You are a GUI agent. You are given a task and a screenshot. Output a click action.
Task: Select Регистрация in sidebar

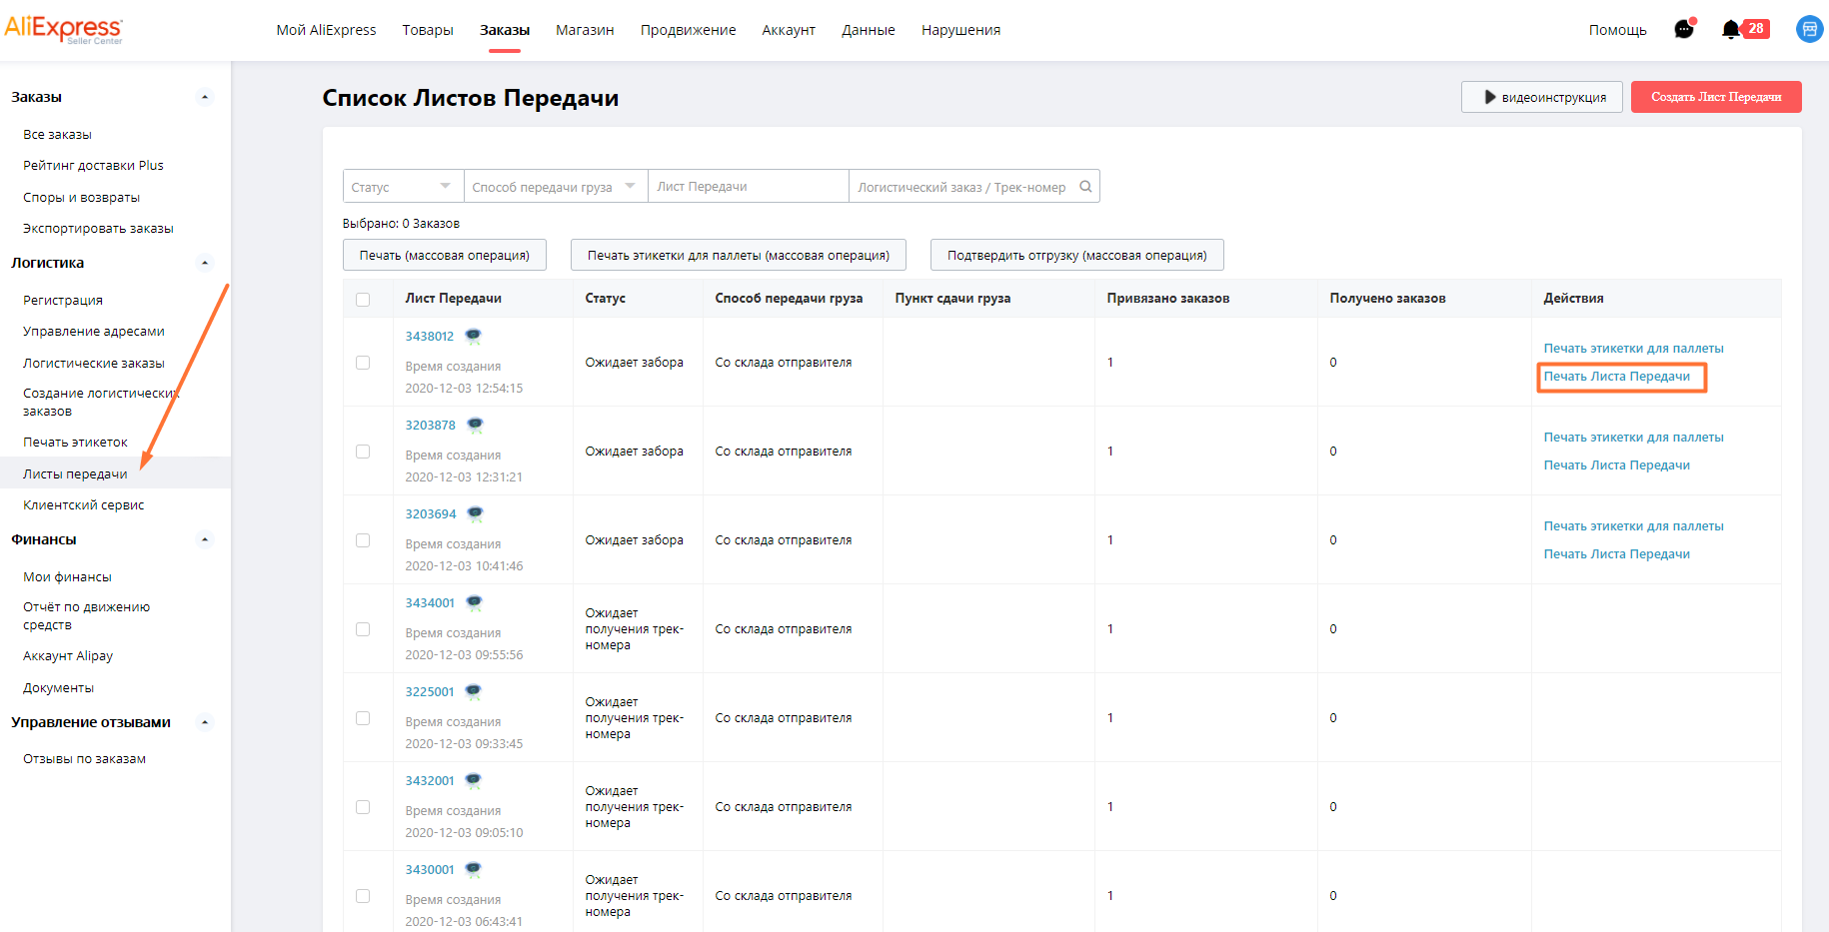[63, 300]
